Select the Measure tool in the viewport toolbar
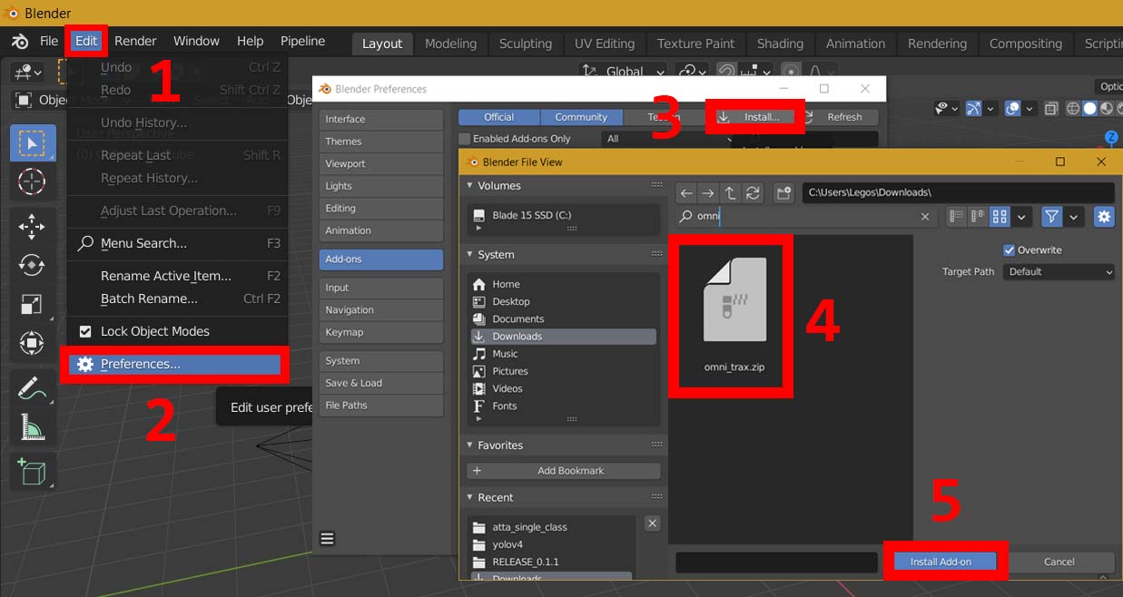This screenshot has width=1123, height=597. pyautogui.click(x=32, y=426)
